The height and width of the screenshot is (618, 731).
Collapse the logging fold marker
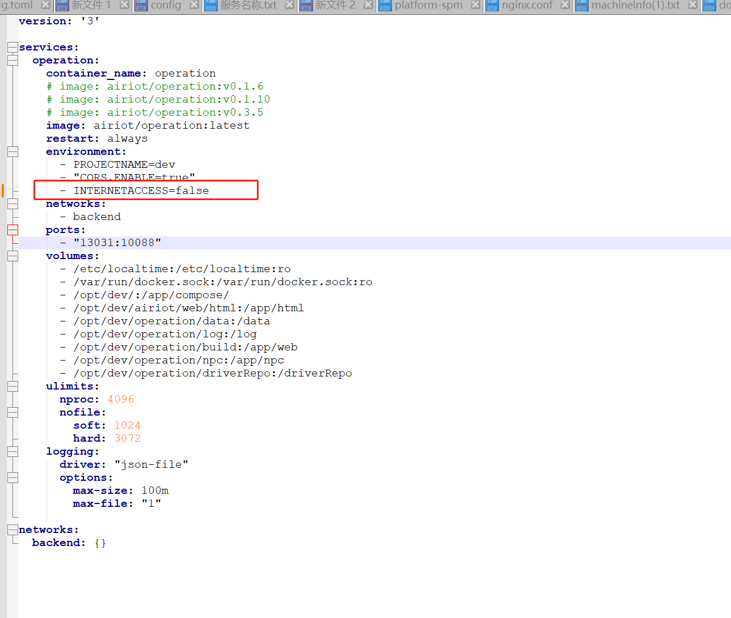[x=12, y=451]
